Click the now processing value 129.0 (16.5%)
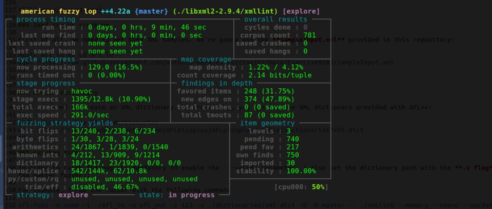Image resolution: width=492 pixels, height=209 pixels. pos(107,67)
